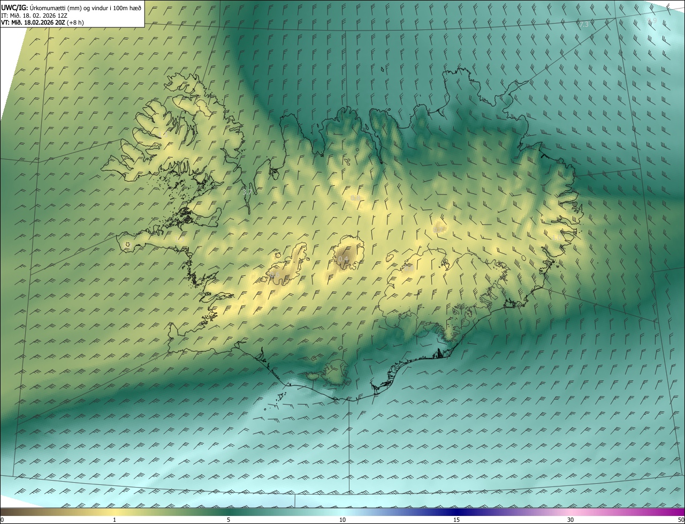The width and height of the screenshot is (685, 524).
Task: Click the color scale label '10'
Action: point(342,520)
